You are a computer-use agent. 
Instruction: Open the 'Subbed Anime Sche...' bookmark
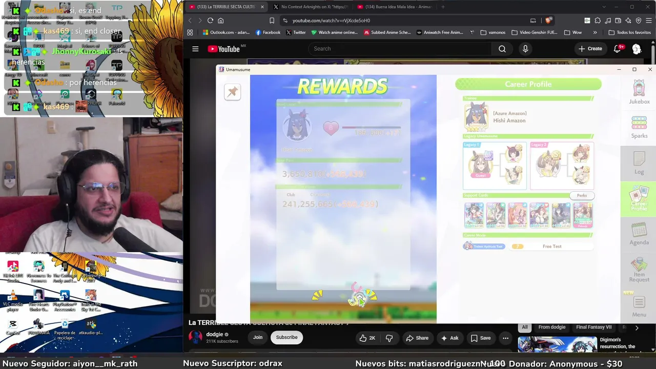[x=387, y=32]
